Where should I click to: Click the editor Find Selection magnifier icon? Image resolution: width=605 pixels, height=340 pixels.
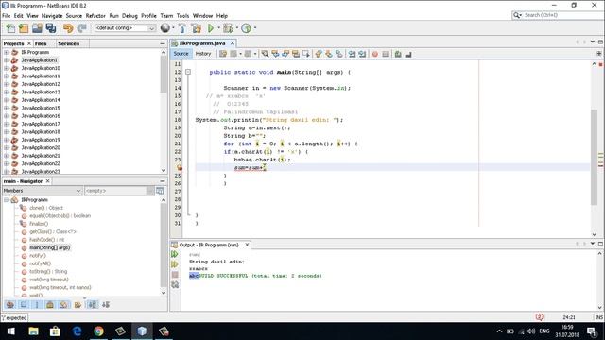coord(265,54)
